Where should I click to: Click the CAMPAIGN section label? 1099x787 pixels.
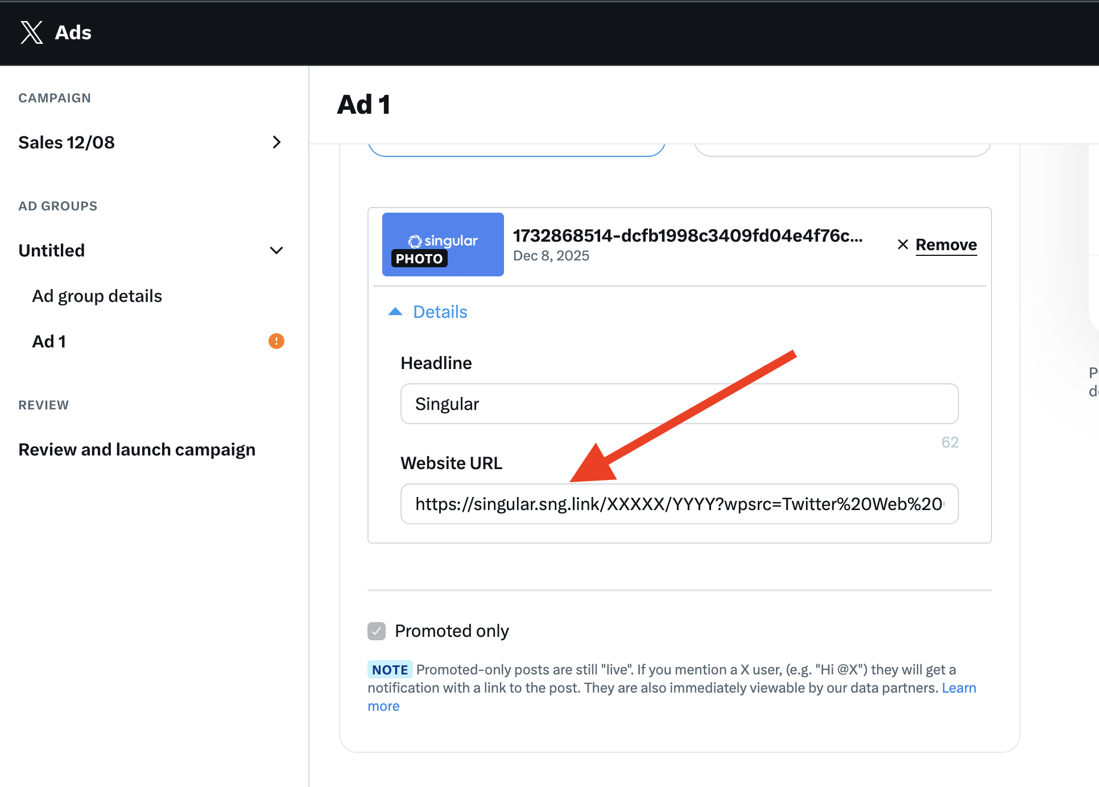55,98
